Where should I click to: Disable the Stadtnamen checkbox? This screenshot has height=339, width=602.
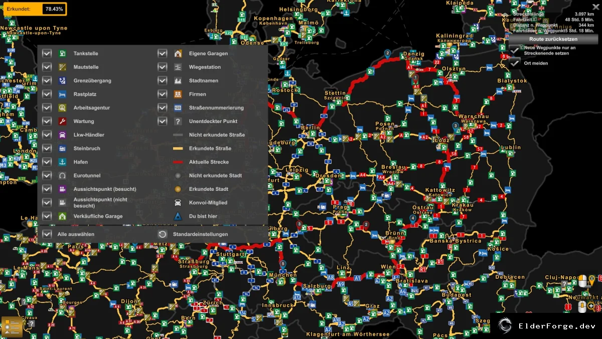pos(162,80)
